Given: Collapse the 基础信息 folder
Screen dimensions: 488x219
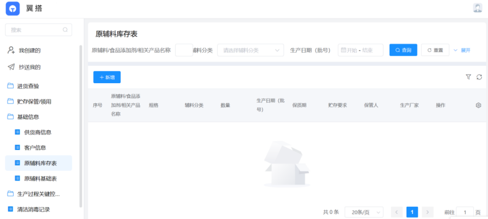Looking at the screenshot, I should (x=28, y=117).
